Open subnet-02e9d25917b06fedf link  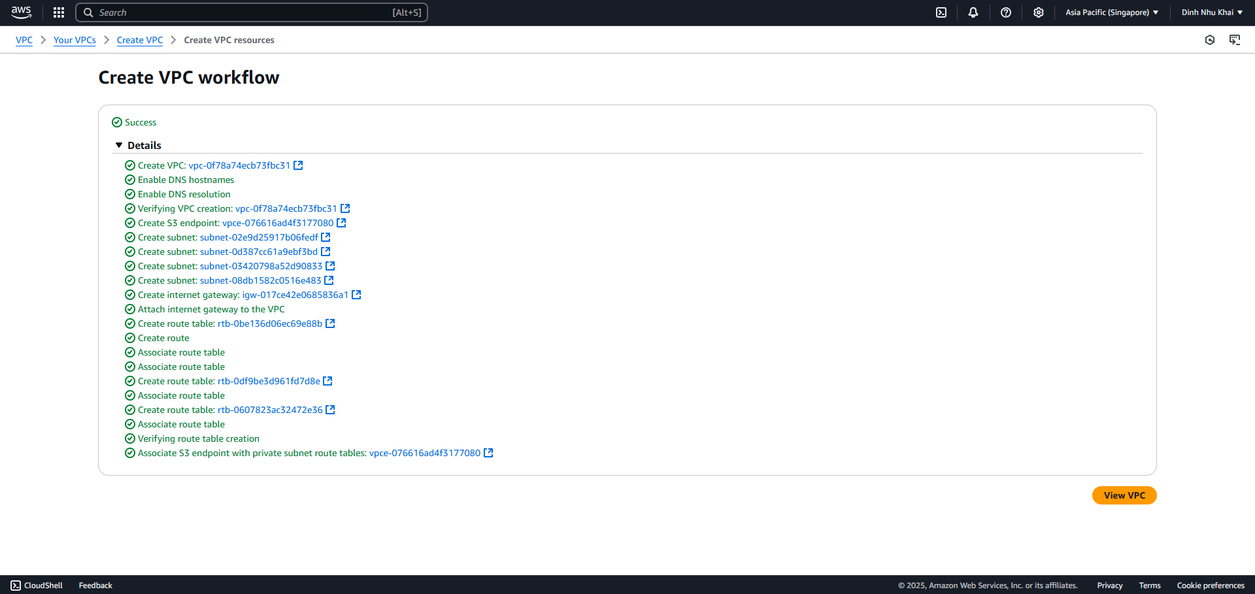tap(259, 237)
